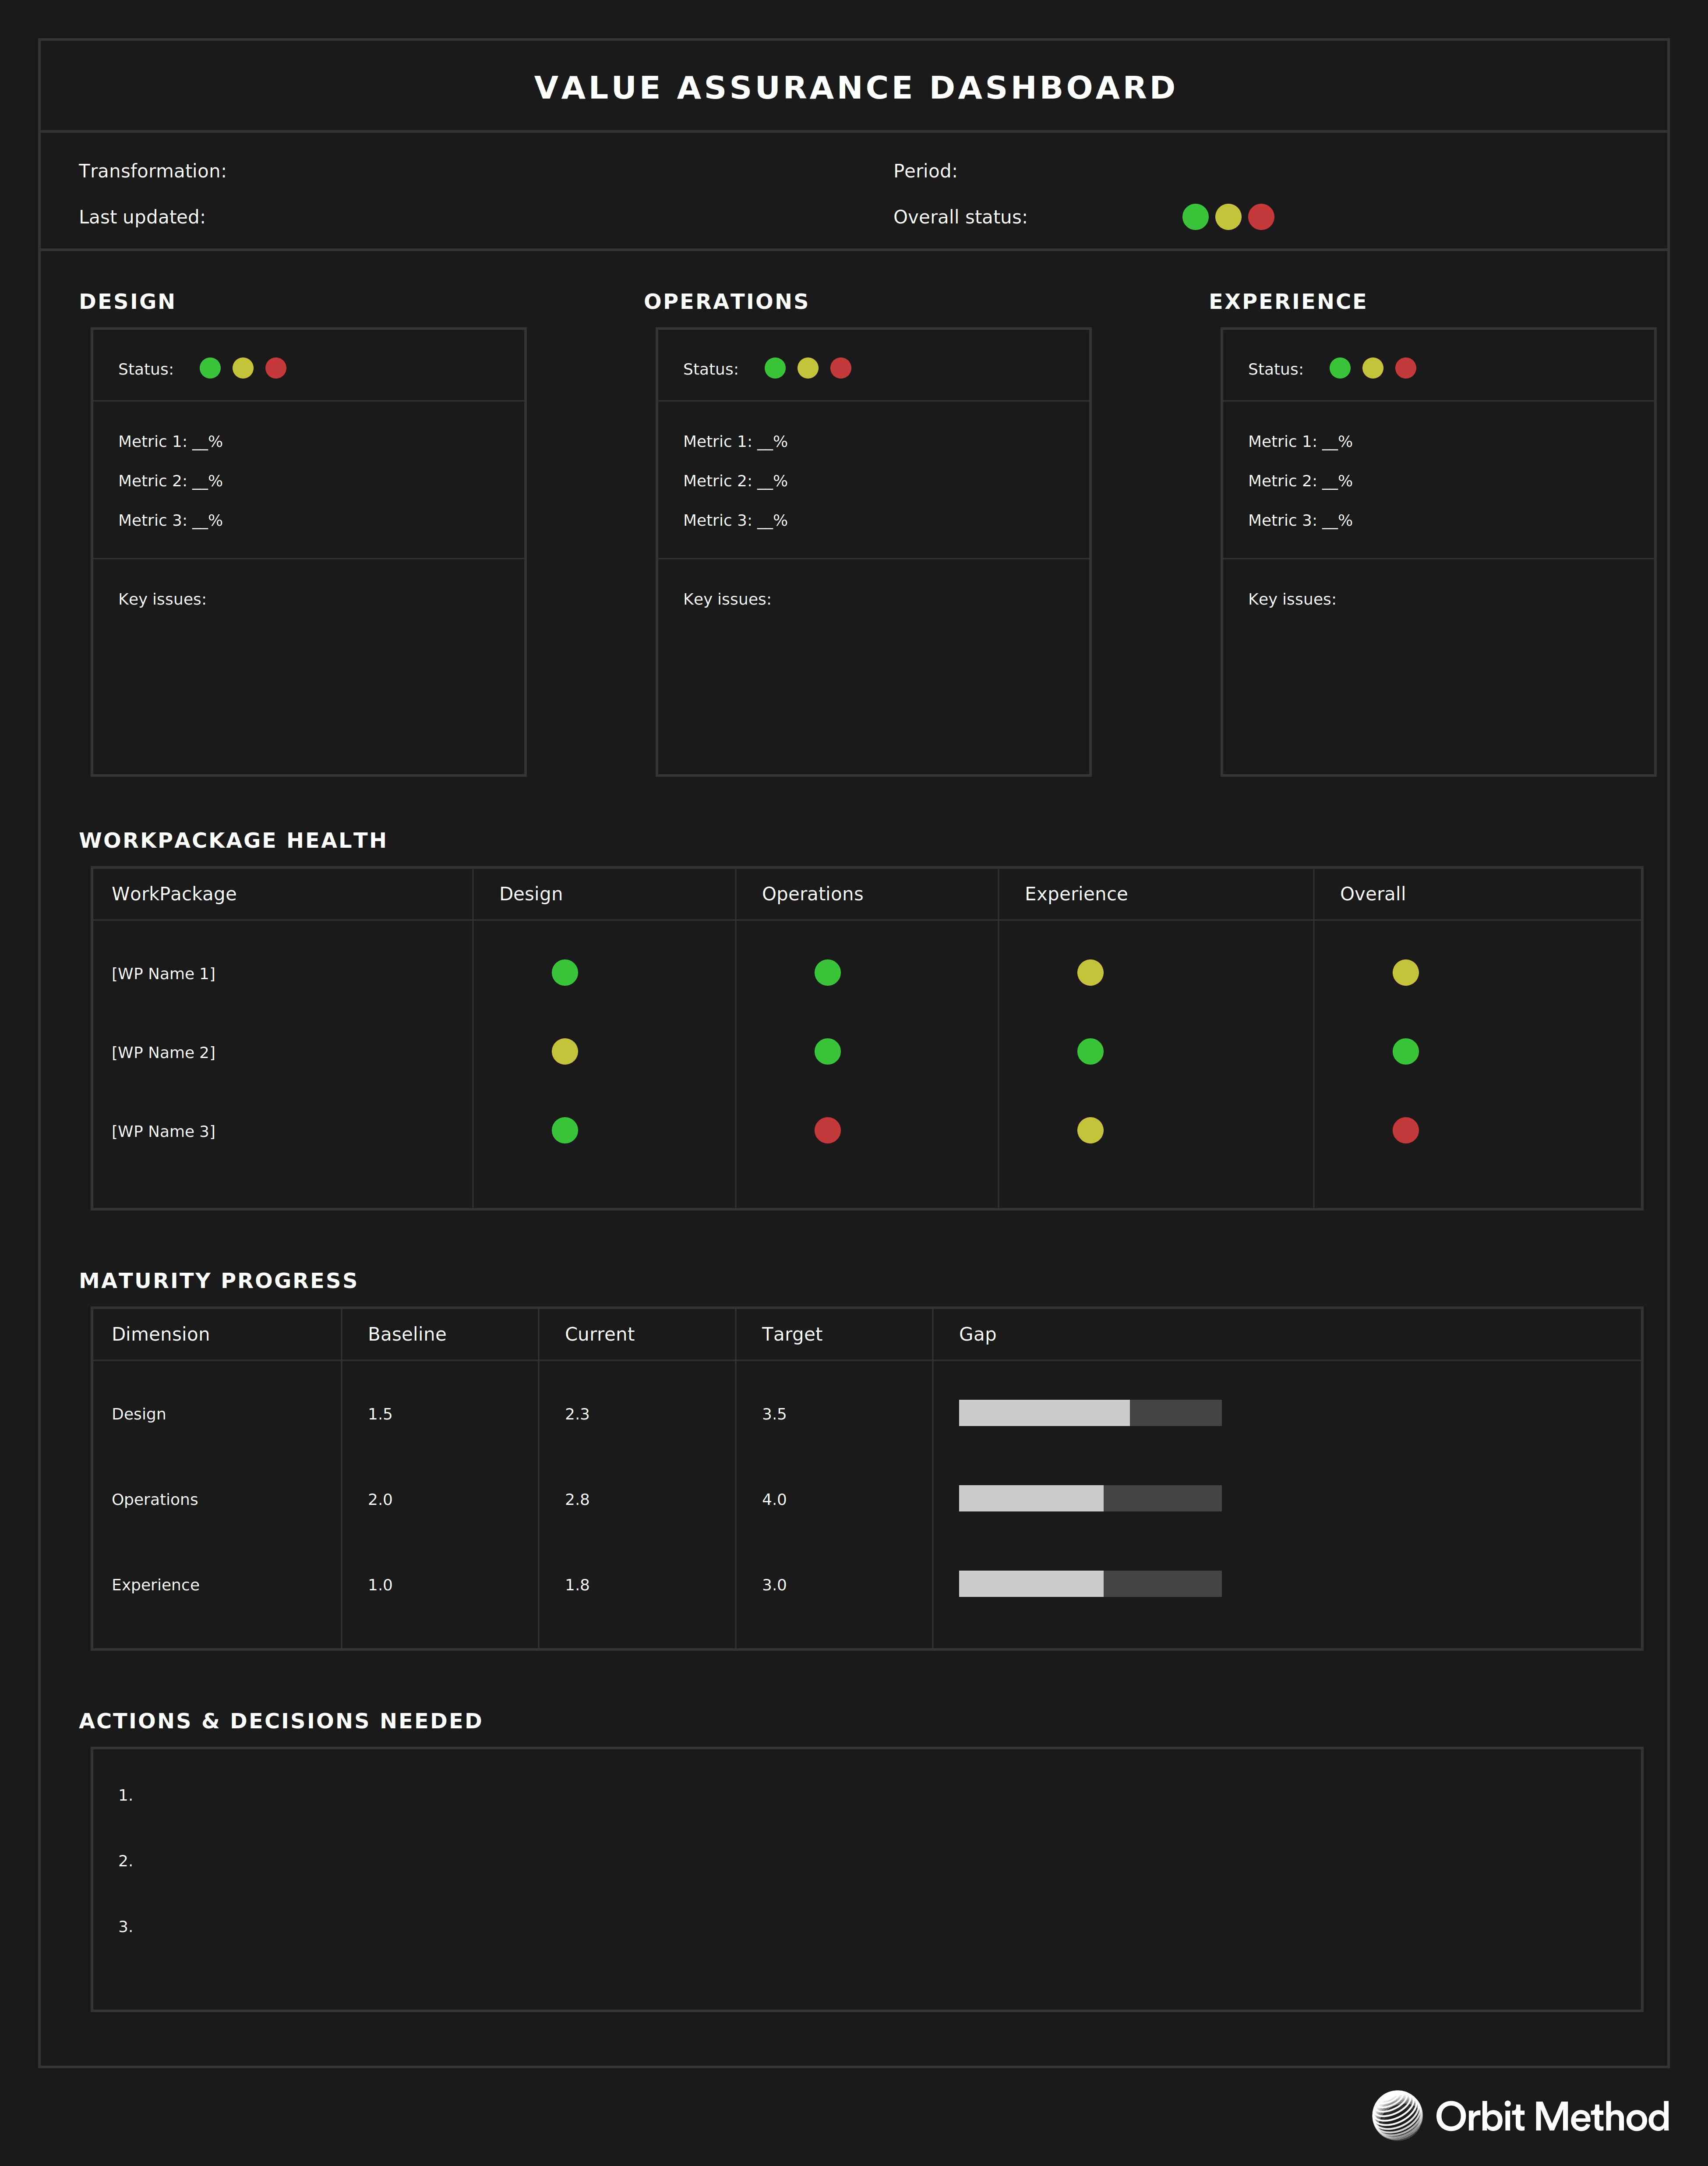Click the Baseline column header
The width and height of the screenshot is (1708, 2166).
click(x=407, y=1334)
